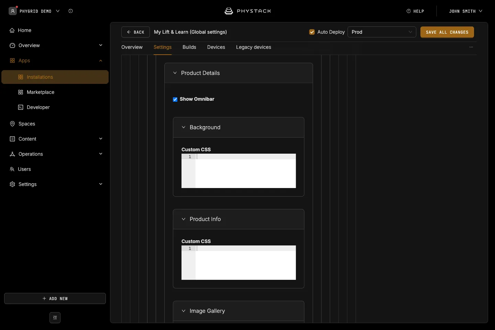Collapse the Product Details section
Viewport: 495px width, 330px height.
point(175,73)
